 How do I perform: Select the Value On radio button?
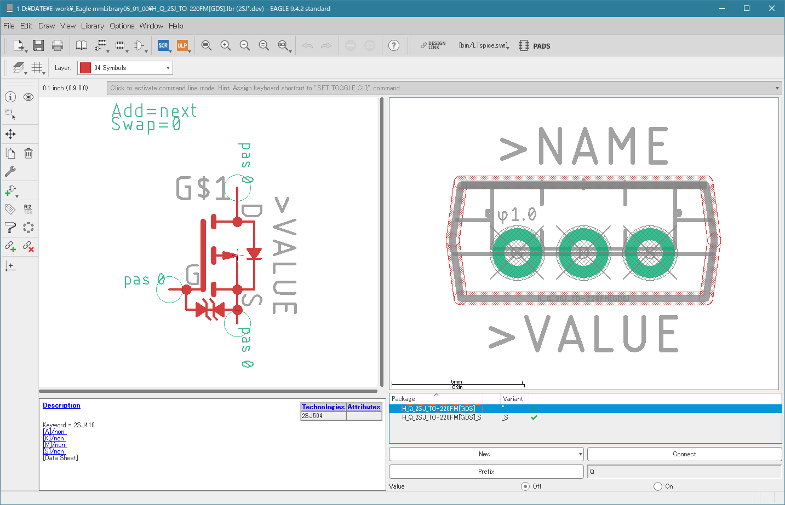click(657, 486)
